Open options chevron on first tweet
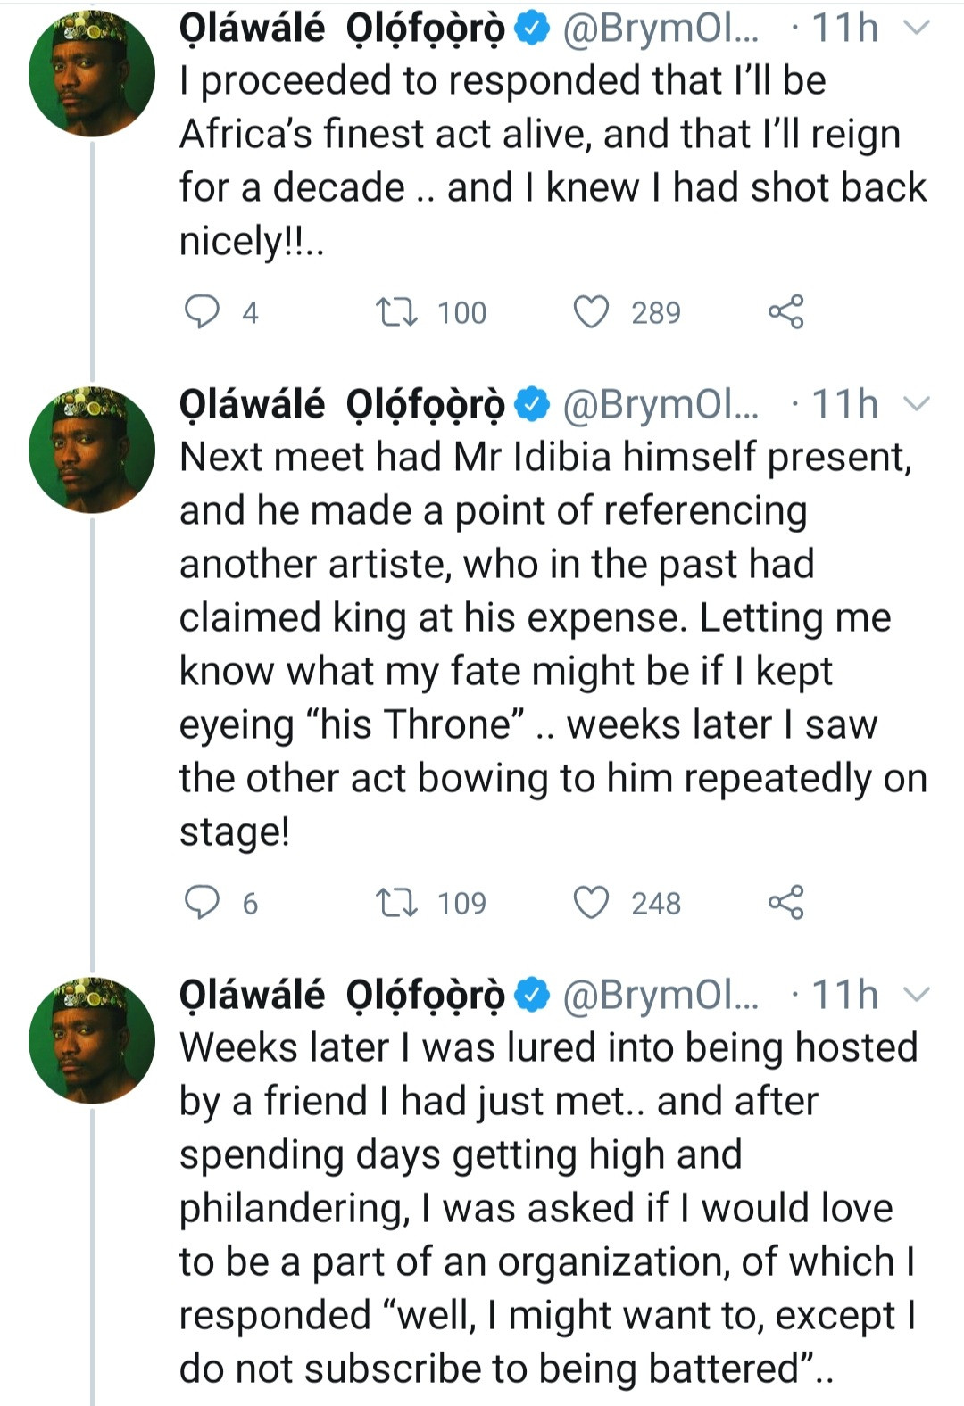Image resolution: width=964 pixels, height=1406 pixels. click(x=917, y=29)
